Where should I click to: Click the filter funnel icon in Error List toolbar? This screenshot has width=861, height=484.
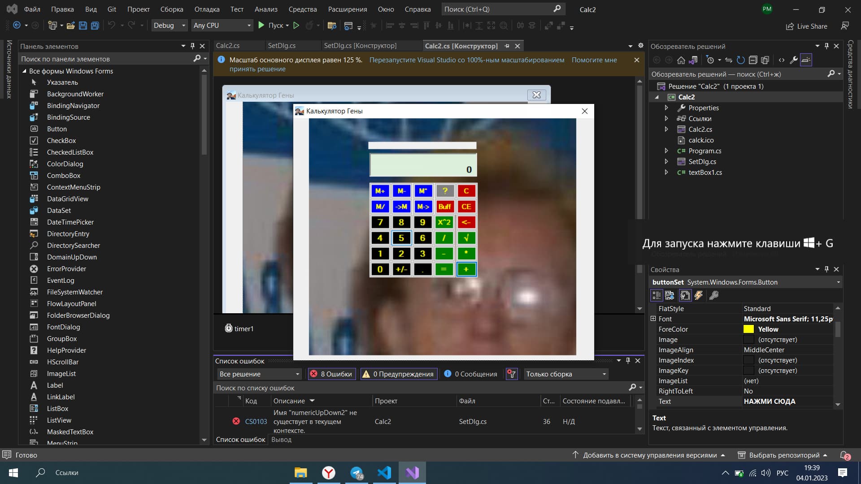pos(512,374)
